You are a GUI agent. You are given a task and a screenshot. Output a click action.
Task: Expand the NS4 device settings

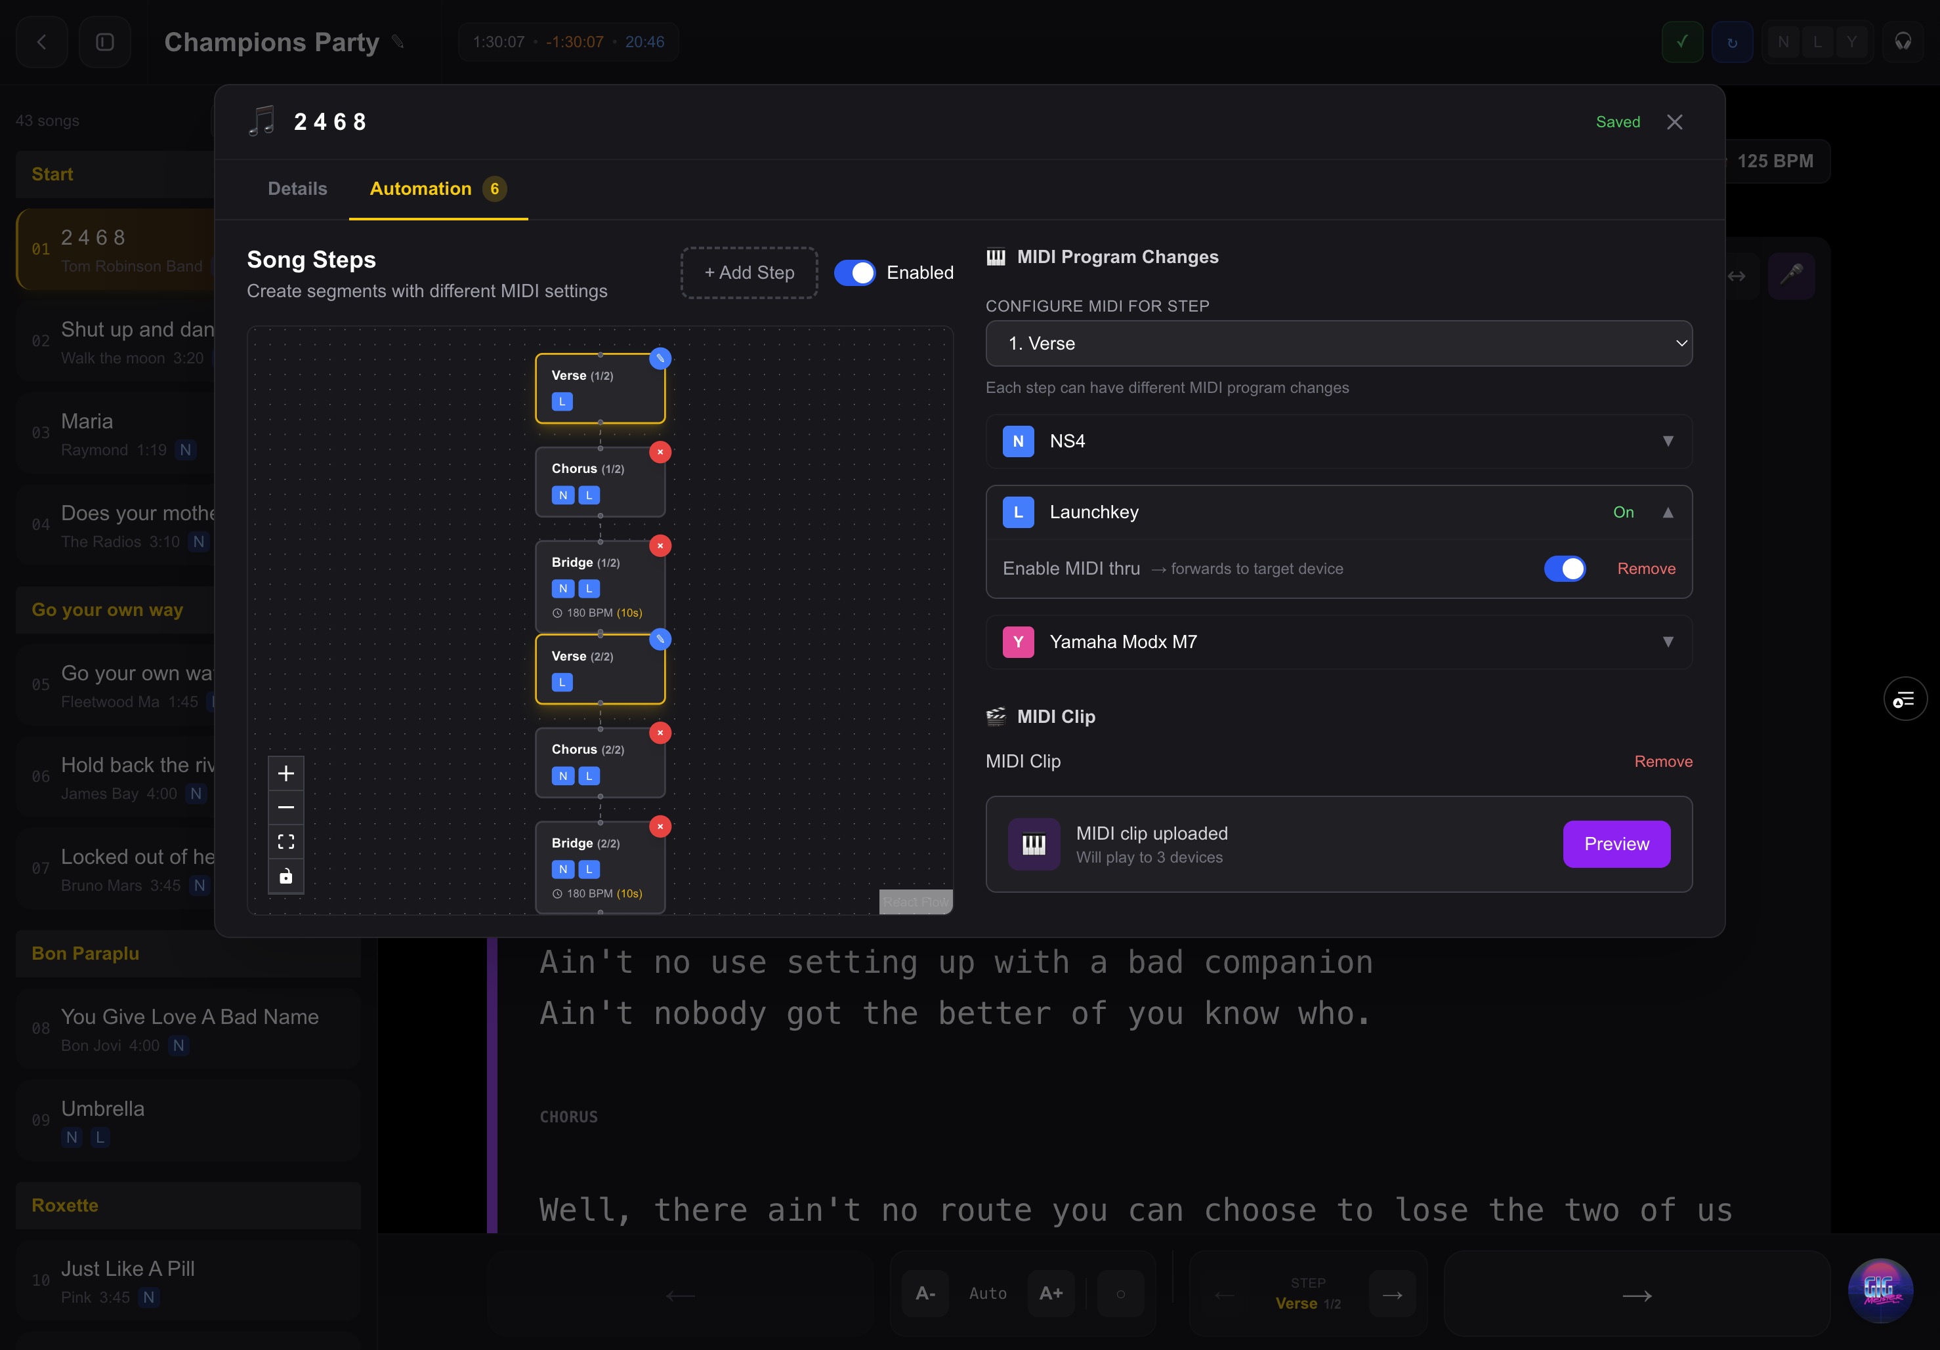point(1668,441)
